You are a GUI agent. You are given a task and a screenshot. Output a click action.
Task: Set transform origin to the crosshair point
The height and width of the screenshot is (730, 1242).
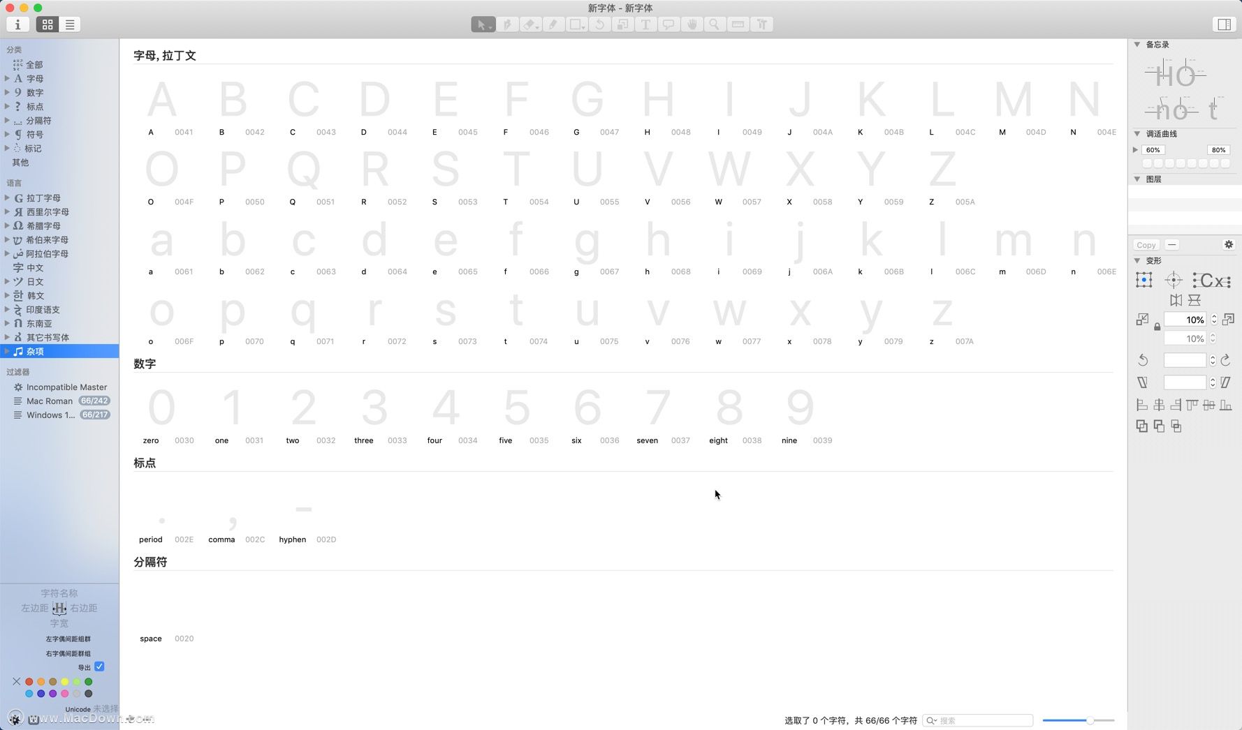pyautogui.click(x=1174, y=281)
